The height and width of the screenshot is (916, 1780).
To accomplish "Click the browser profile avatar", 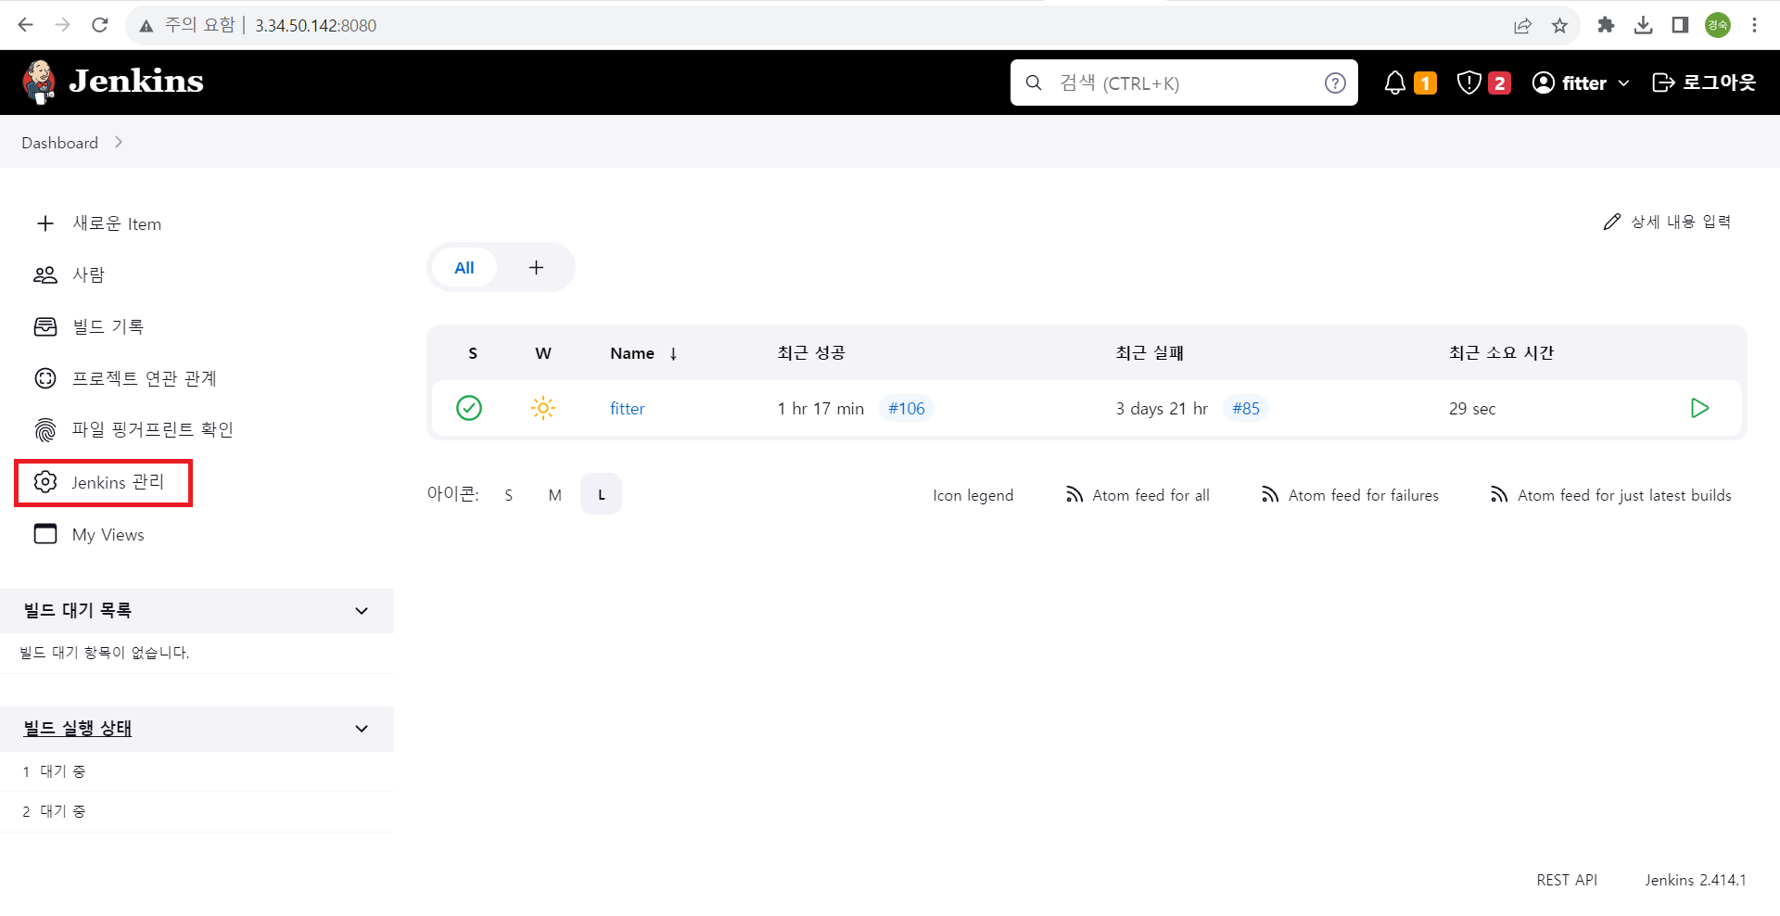I will [x=1718, y=25].
